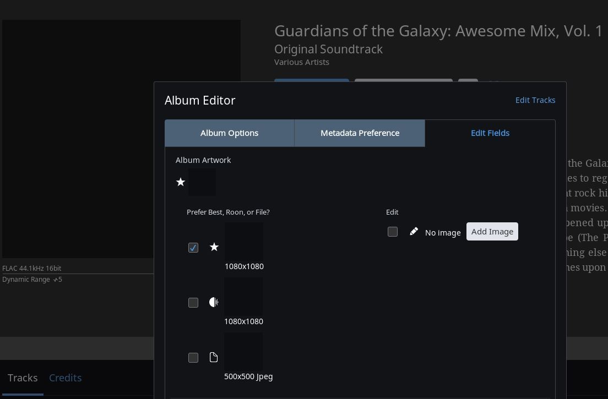
Task: Click the FLAC 44.1kHz 16bit format label
Action: click(x=32, y=268)
